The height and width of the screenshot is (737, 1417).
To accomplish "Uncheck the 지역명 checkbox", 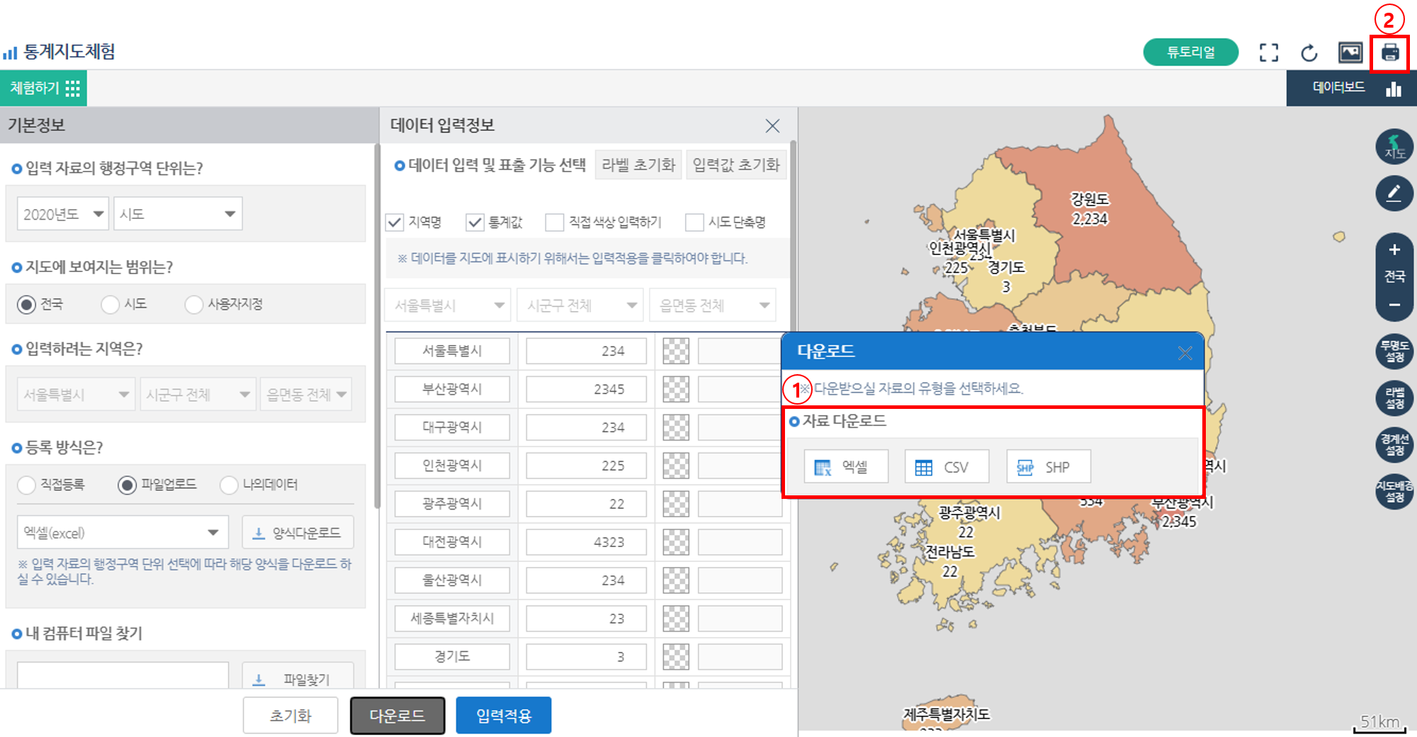I will (x=395, y=223).
